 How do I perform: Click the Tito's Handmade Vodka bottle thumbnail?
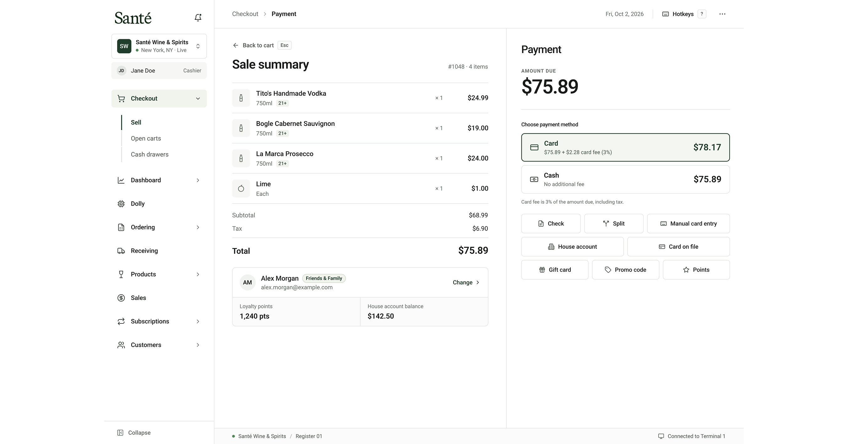coord(241,98)
